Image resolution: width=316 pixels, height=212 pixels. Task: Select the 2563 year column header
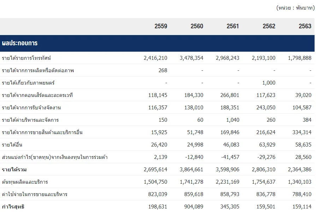click(305, 26)
